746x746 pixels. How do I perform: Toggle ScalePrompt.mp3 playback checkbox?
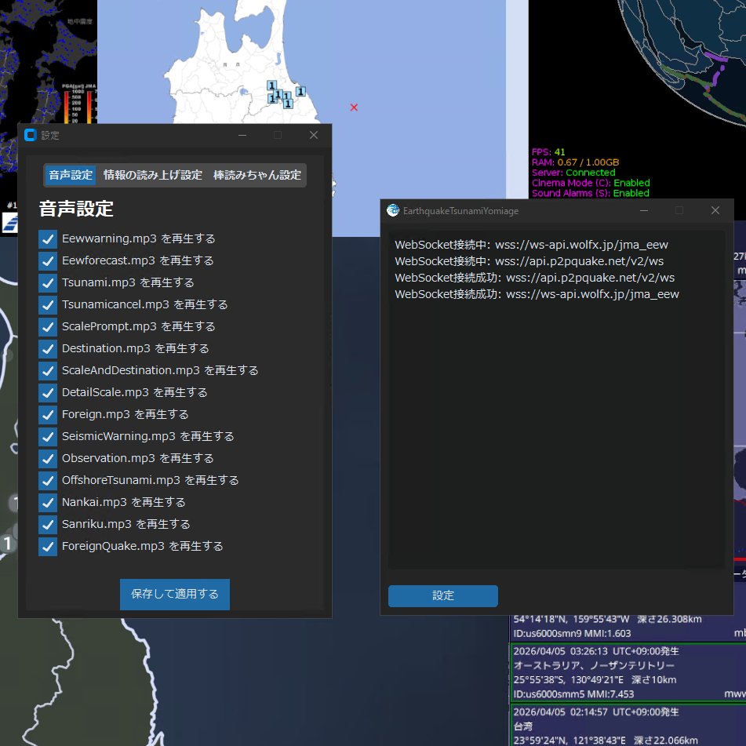click(48, 327)
